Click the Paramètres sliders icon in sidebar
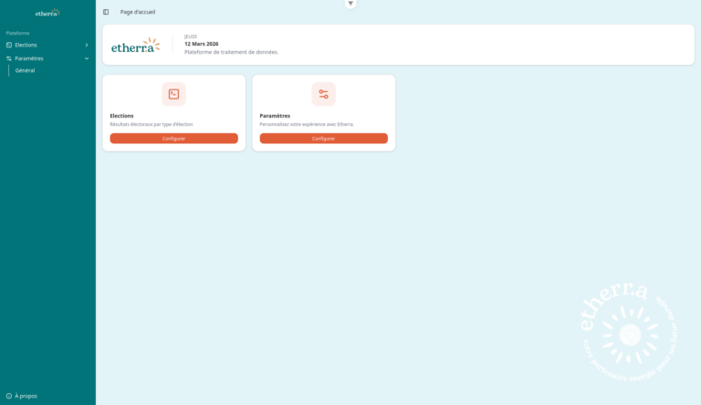The height and width of the screenshot is (405, 701). click(9, 58)
